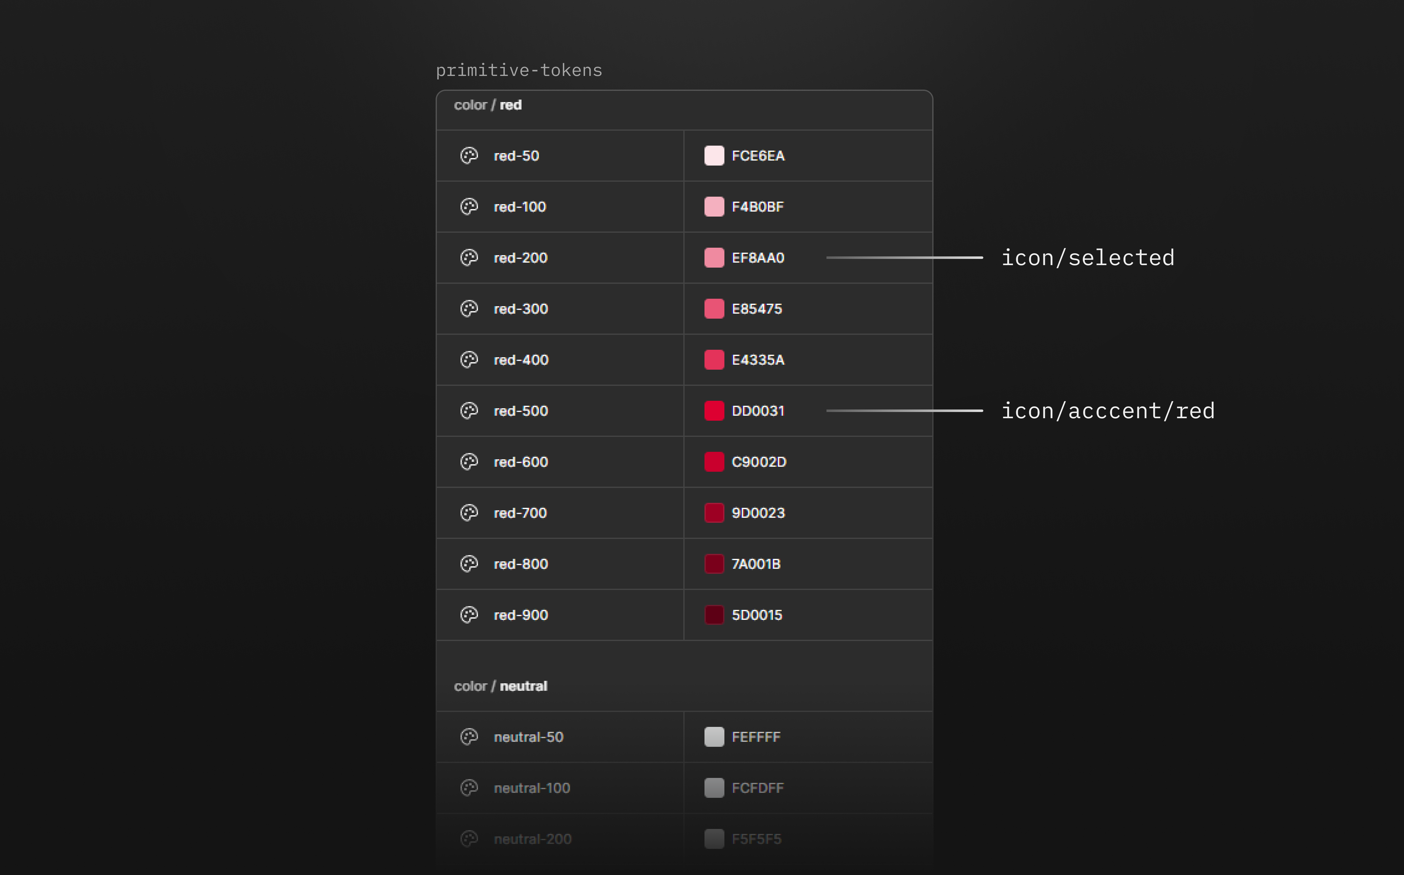This screenshot has height=875, width=1404.
Task: Pick the 5D0015 dark red swatch
Action: [714, 615]
